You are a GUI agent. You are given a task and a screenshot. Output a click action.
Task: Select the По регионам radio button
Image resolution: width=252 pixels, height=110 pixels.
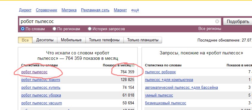coord(54,29)
